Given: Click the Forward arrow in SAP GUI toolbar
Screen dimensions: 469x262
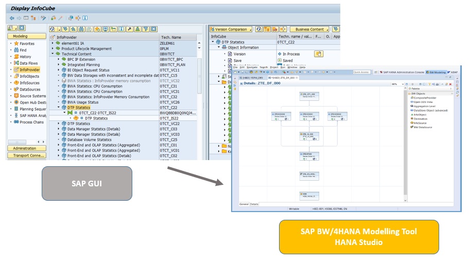Looking at the screenshot, I should click(x=19, y=18).
